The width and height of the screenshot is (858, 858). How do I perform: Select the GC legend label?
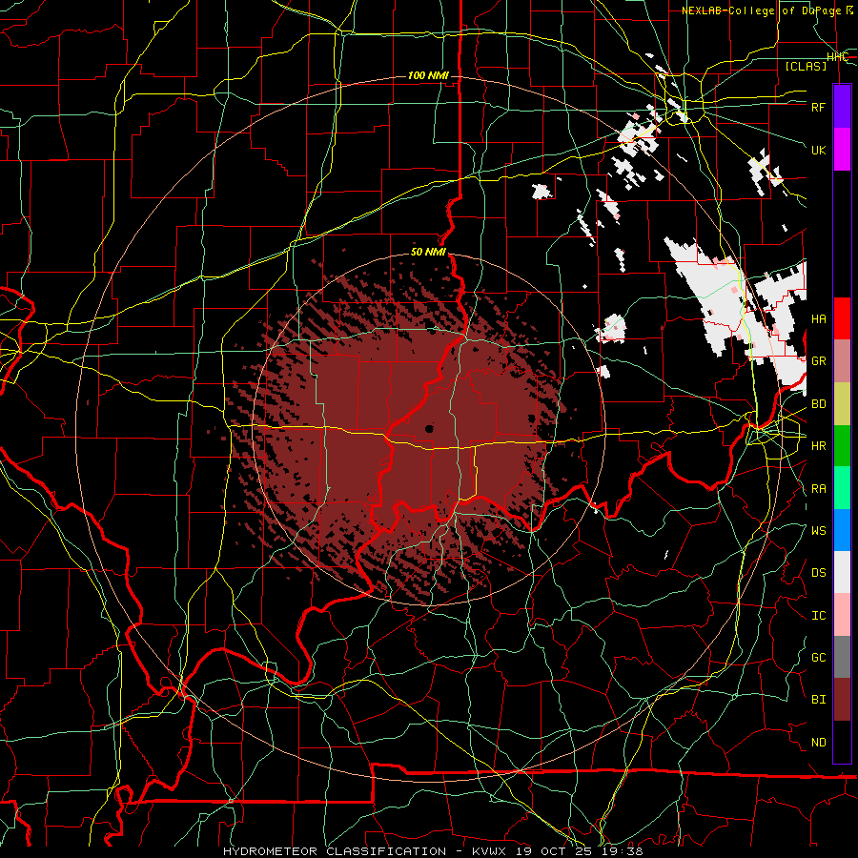(x=818, y=658)
